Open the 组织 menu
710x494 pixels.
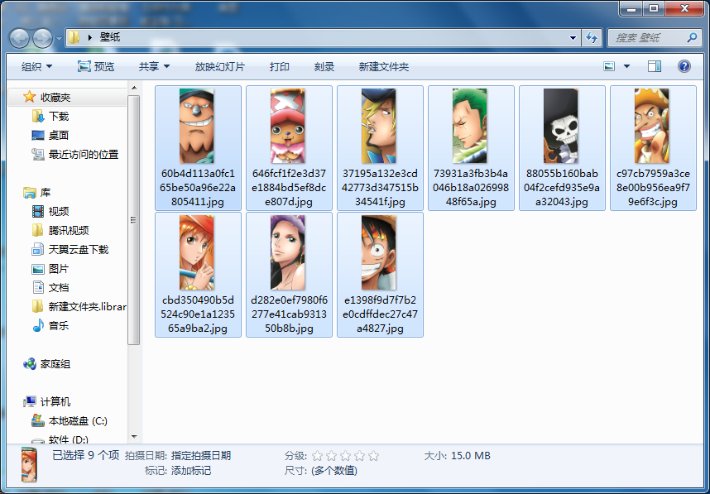pyautogui.click(x=37, y=66)
